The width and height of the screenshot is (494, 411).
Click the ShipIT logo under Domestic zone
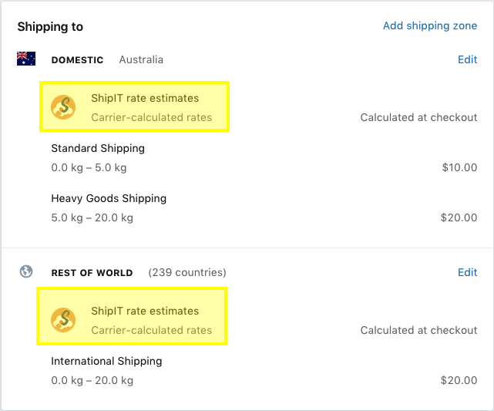(63, 107)
